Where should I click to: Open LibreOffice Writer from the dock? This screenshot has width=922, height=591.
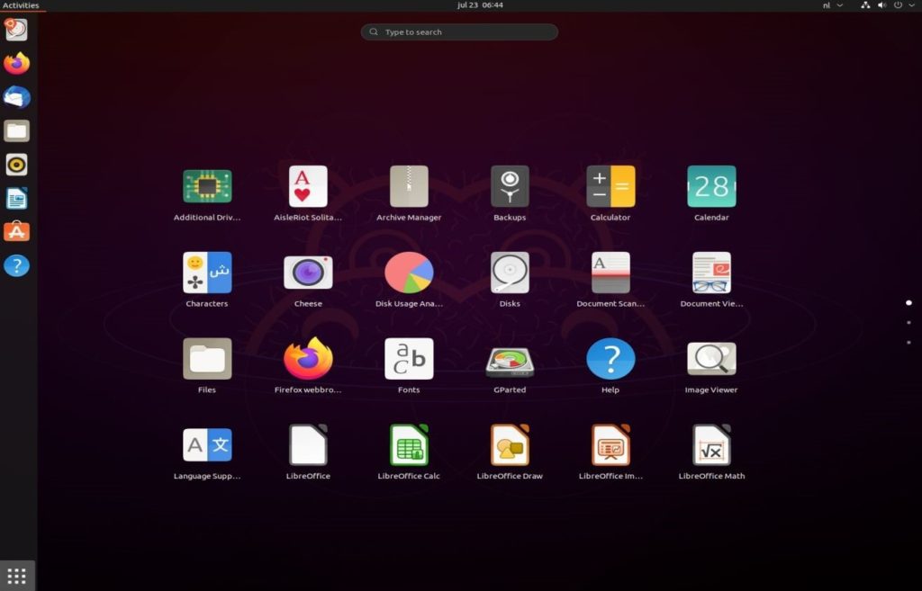[16, 199]
